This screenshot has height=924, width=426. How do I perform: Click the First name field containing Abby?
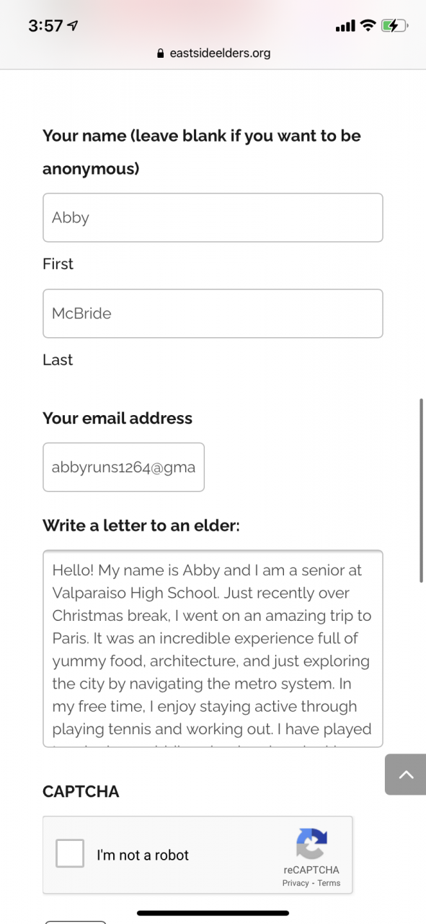[213, 217]
